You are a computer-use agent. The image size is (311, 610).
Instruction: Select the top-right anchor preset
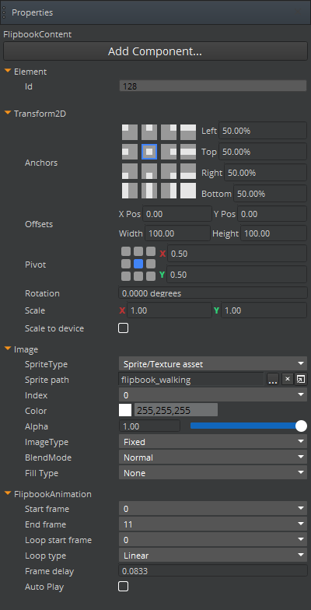(169, 132)
